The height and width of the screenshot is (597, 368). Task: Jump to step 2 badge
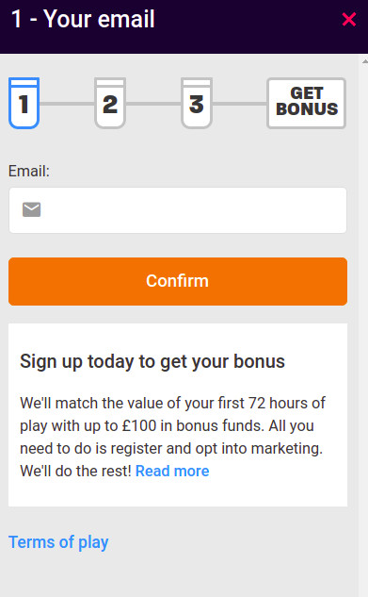click(x=110, y=103)
